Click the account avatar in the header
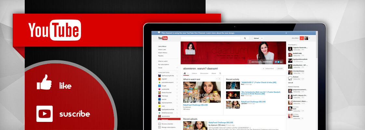 click(x=306, y=38)
